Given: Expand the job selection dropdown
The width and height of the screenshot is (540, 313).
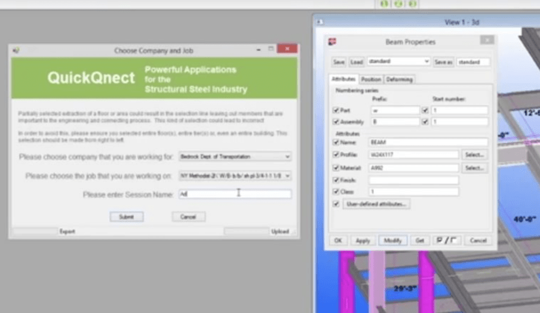Looking at the screenshot, I should [x=235, y=176].
